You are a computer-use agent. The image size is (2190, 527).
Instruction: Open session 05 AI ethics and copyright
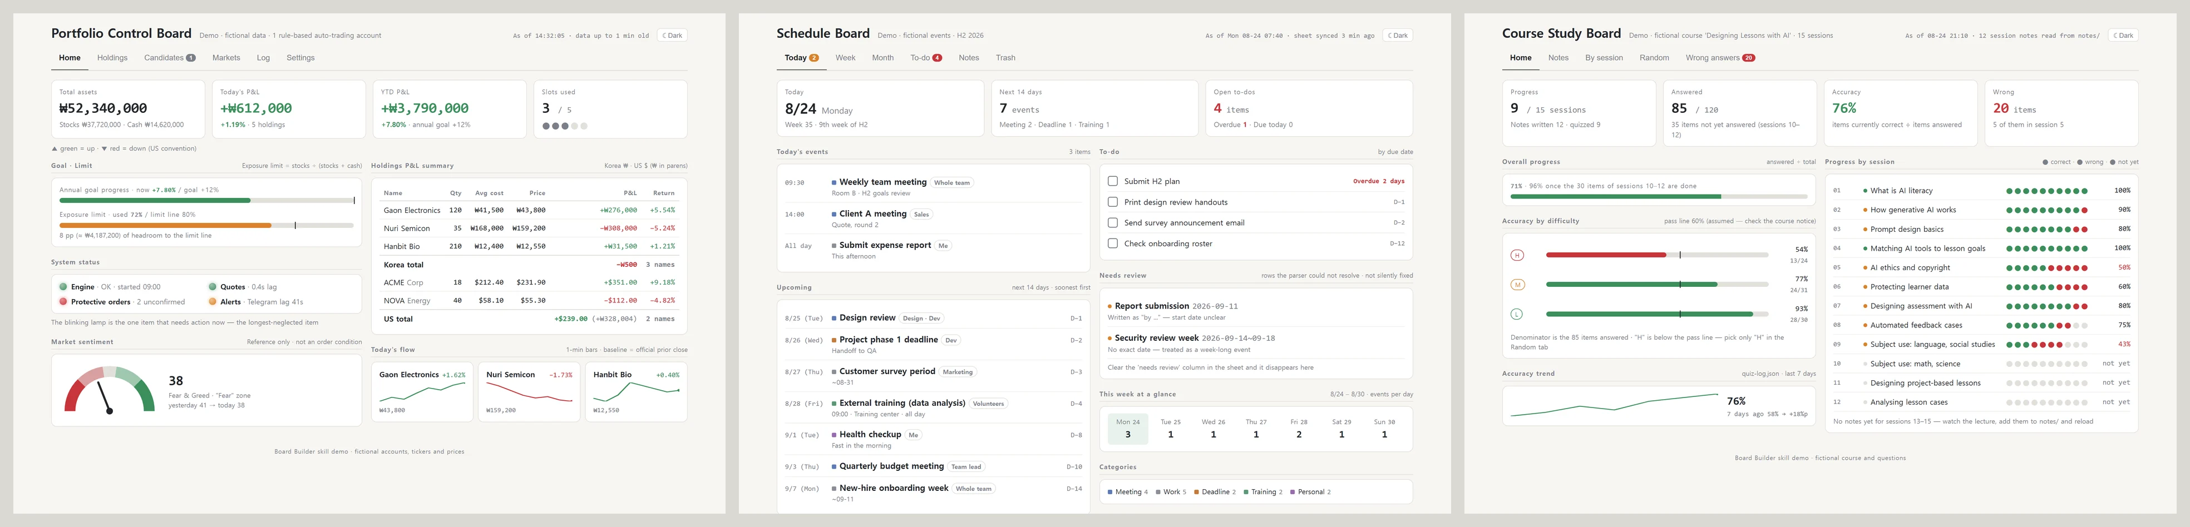(1981, 268)
